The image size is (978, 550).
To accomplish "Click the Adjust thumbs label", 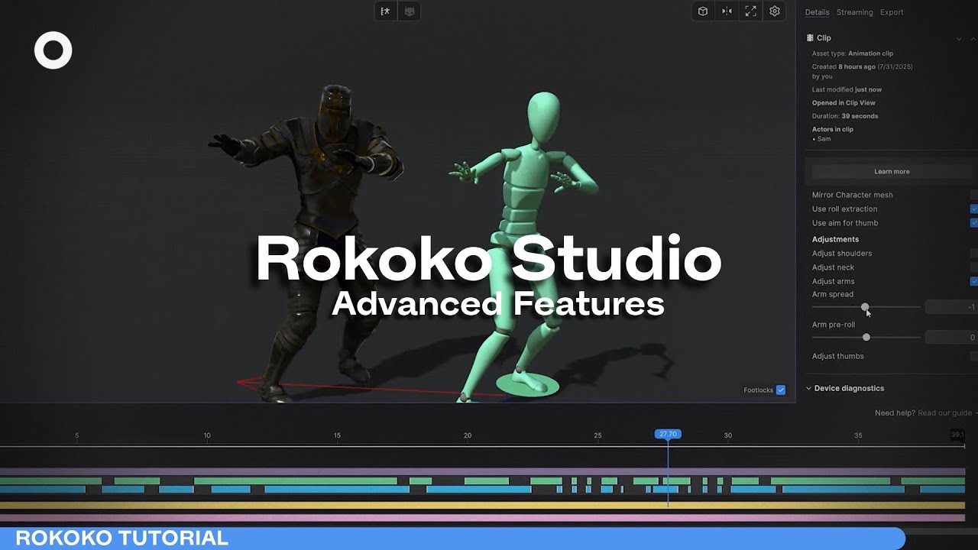I will coord(838,356).
